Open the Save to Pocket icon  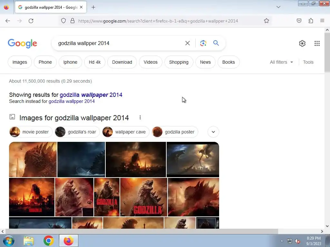tap(299, 21)
